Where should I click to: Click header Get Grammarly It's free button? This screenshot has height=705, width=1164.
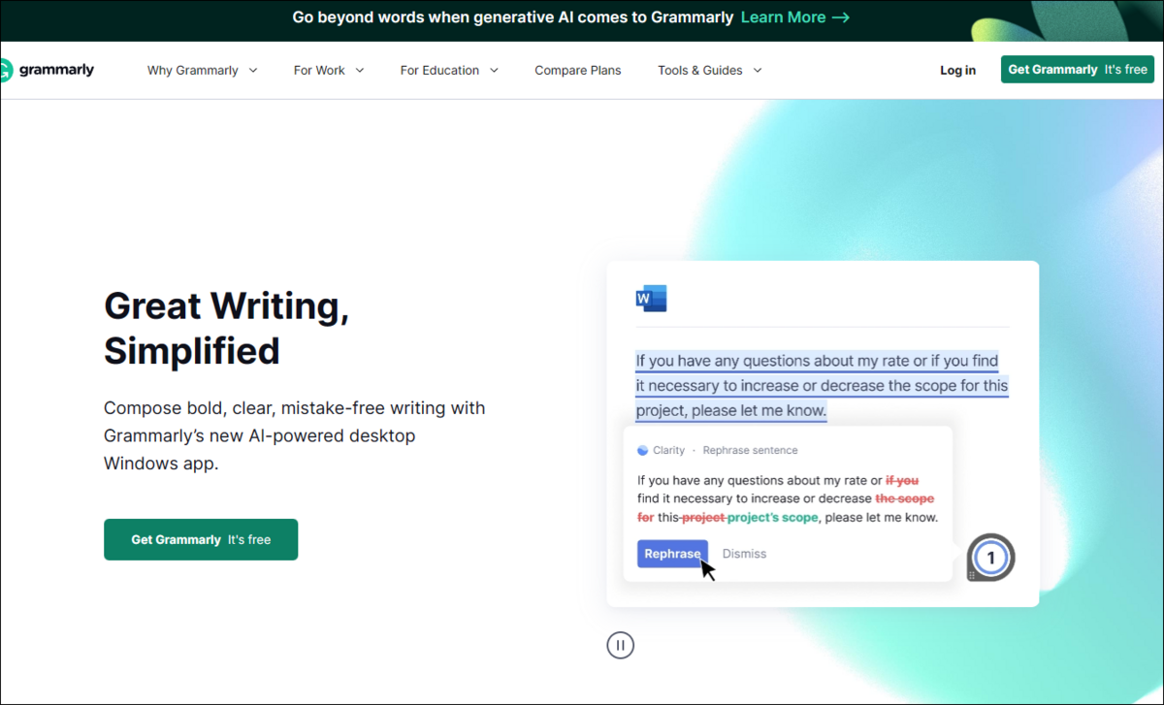(x=1078, y=69)
